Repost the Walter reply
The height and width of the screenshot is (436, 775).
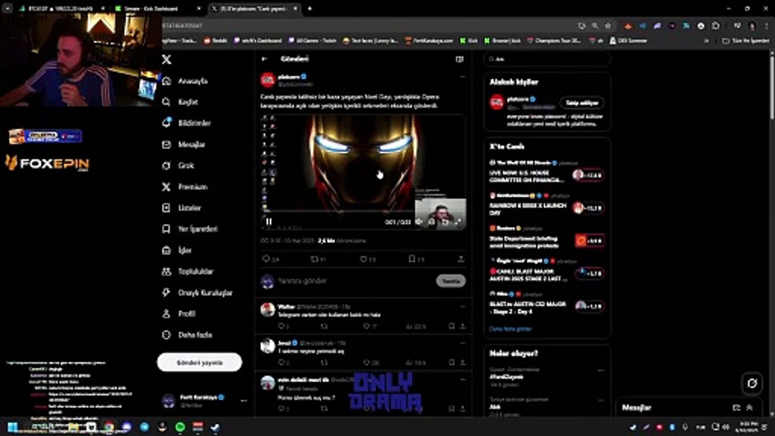pyautogui.click(x=324, y=326)
